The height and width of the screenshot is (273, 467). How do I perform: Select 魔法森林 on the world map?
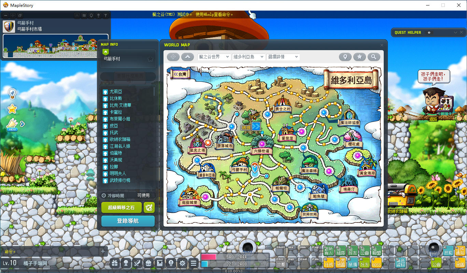point(309,165)
